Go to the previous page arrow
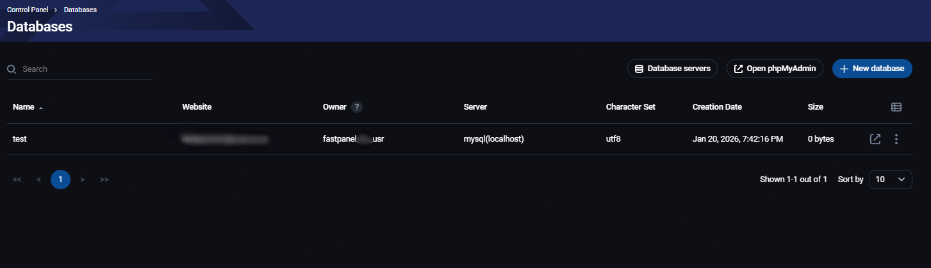Screen dimensions: 931x268 38,180
